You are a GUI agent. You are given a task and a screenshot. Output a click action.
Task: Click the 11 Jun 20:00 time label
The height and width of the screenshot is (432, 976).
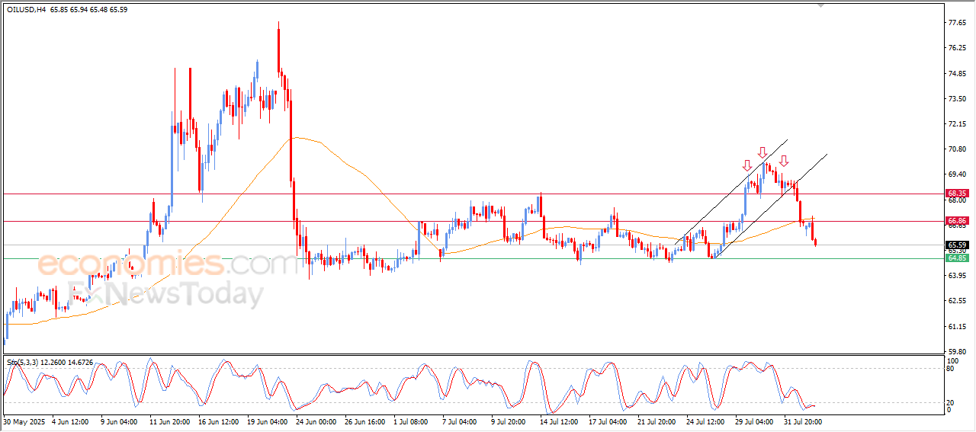click(171, 421)
